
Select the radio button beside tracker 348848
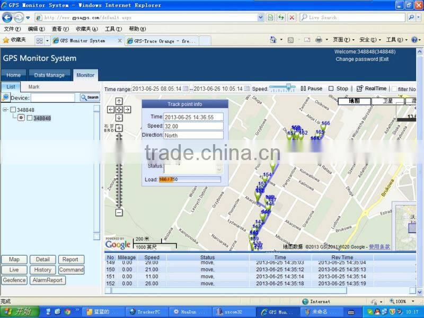21,118
